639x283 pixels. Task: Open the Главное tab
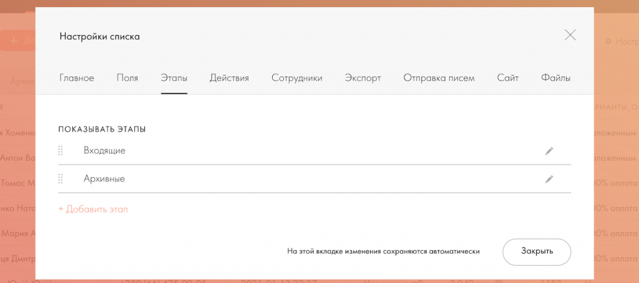coord(77,78)
